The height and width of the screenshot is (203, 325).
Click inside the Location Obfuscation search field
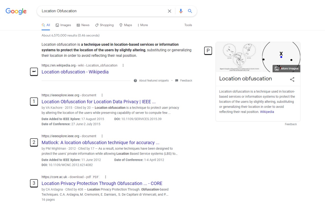103,11
